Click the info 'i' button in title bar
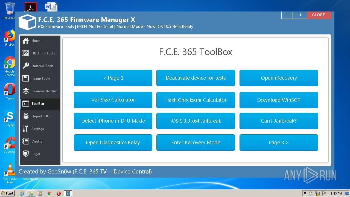The width and height of the screenshot is (350, 197). [x=300, y=15]
